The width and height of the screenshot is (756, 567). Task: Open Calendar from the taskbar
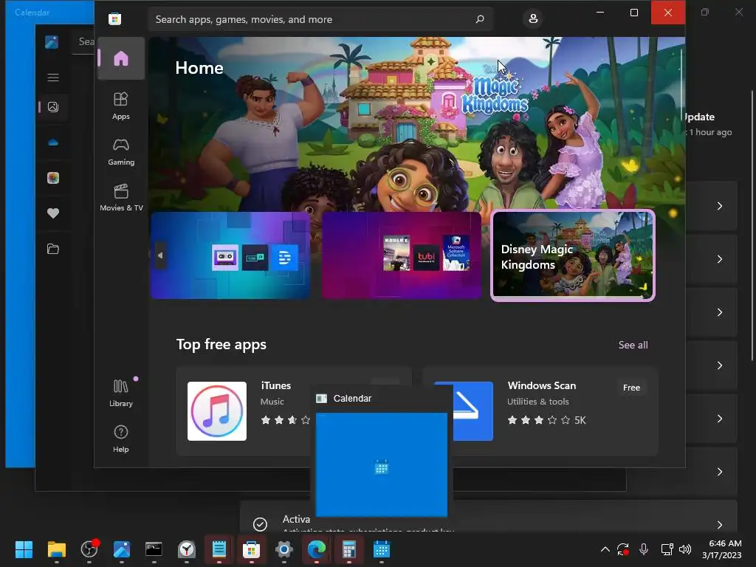[382, 549]
